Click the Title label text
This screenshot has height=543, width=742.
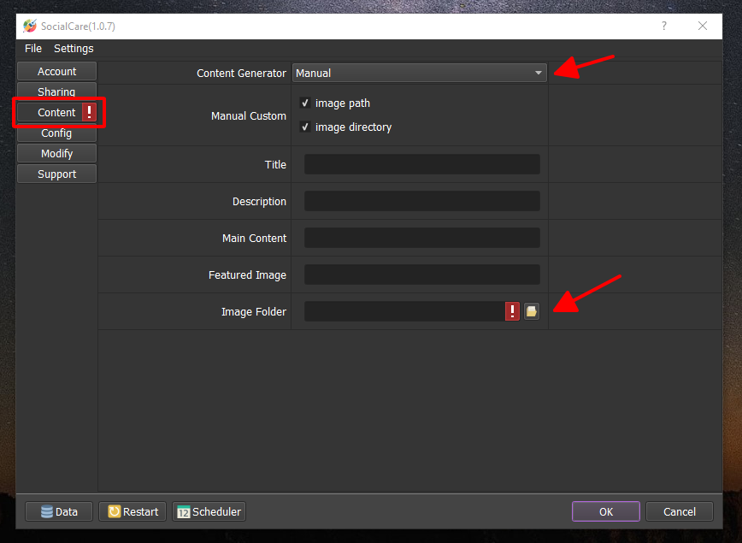275,165
